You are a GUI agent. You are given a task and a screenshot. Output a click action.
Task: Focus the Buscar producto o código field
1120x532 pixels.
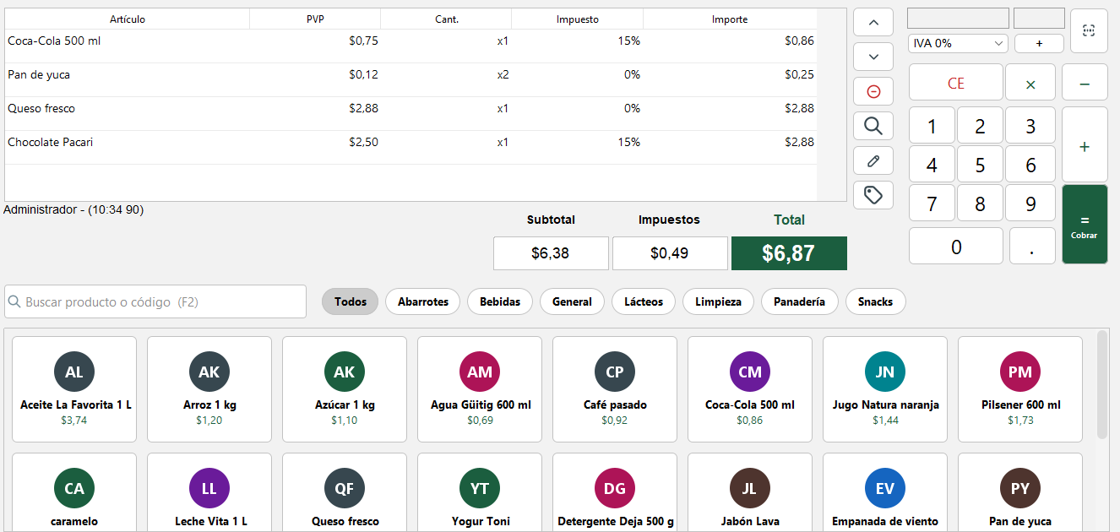[x=155, y=301]
